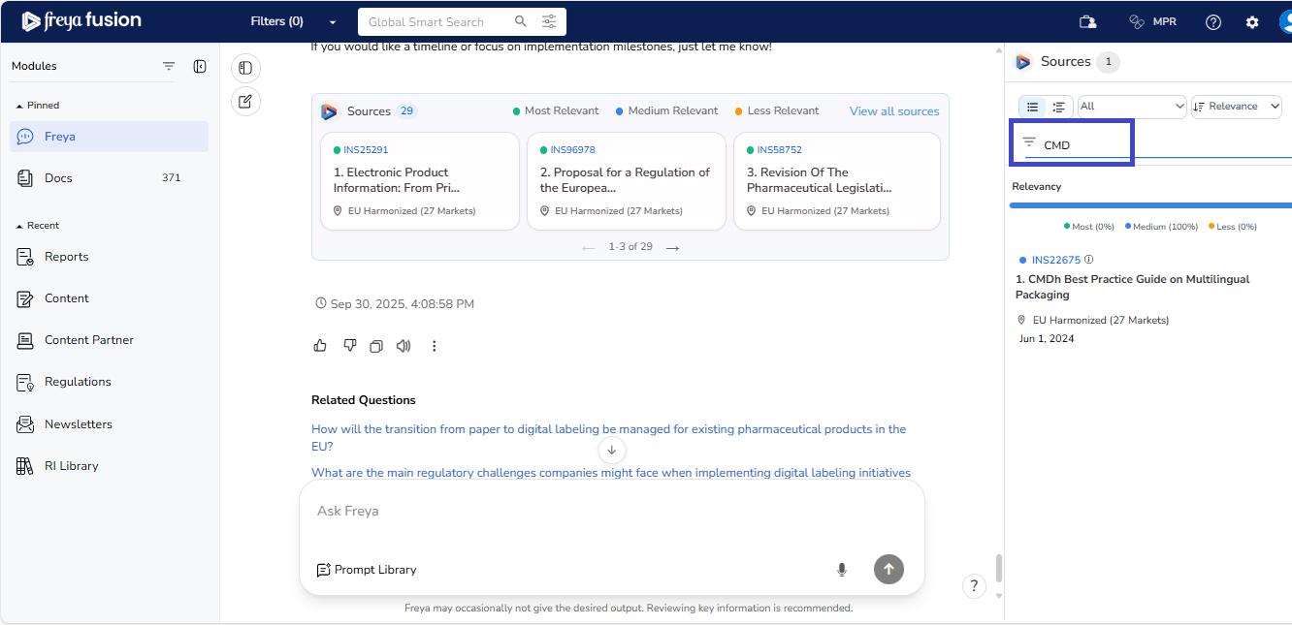1292x625 pixels.
Task: Click the thumbs down icon
Action: coord(349,346)
